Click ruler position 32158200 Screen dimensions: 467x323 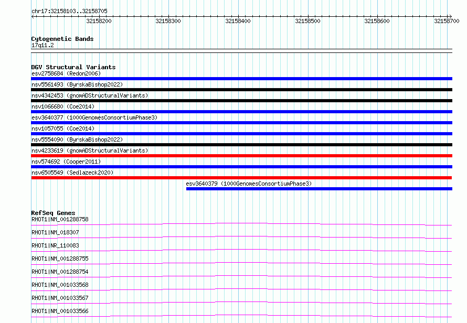(x=99, y=21)
